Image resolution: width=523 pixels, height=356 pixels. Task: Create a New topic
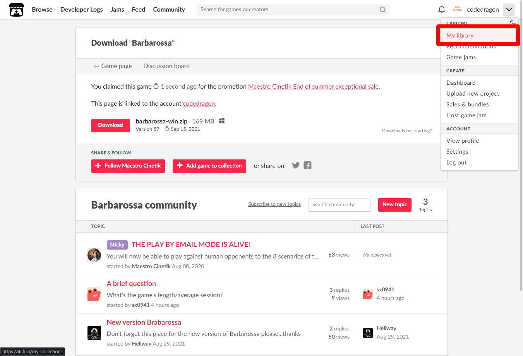coord(394,205)
